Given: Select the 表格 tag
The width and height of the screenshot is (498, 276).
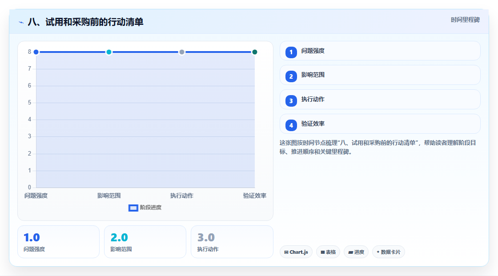Looking at the screenshot, I should pos(328,252).
